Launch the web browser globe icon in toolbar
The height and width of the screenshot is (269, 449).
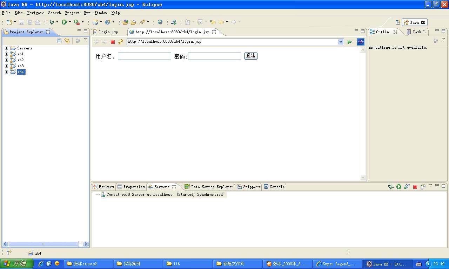click(160, 22)
